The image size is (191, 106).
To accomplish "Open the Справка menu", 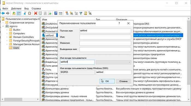I will [36, 9].
